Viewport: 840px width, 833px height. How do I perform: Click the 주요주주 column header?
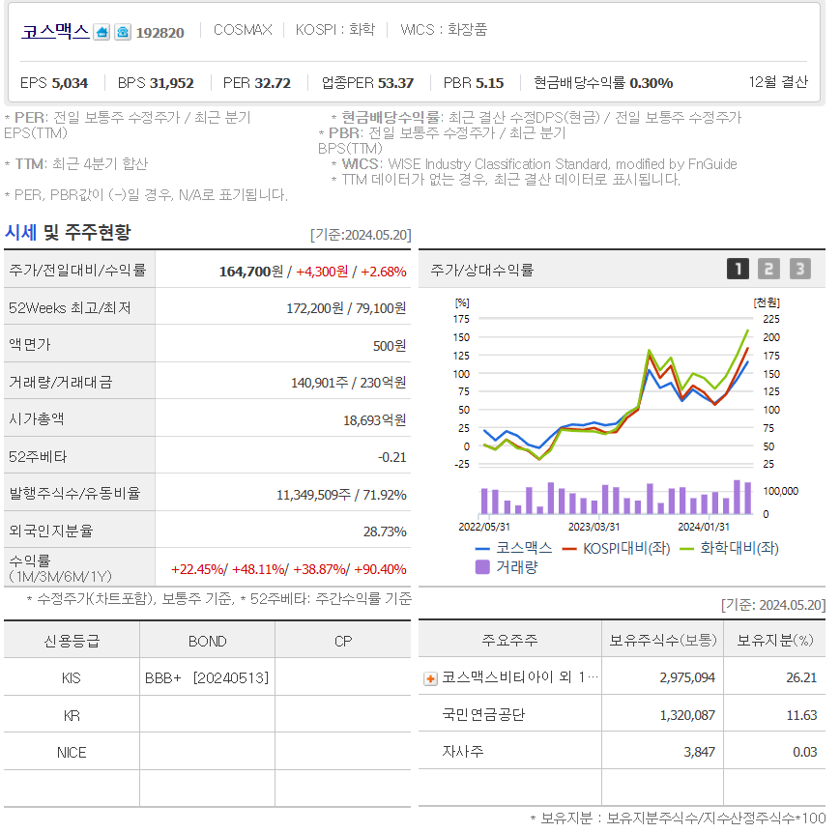pos(509,640)
